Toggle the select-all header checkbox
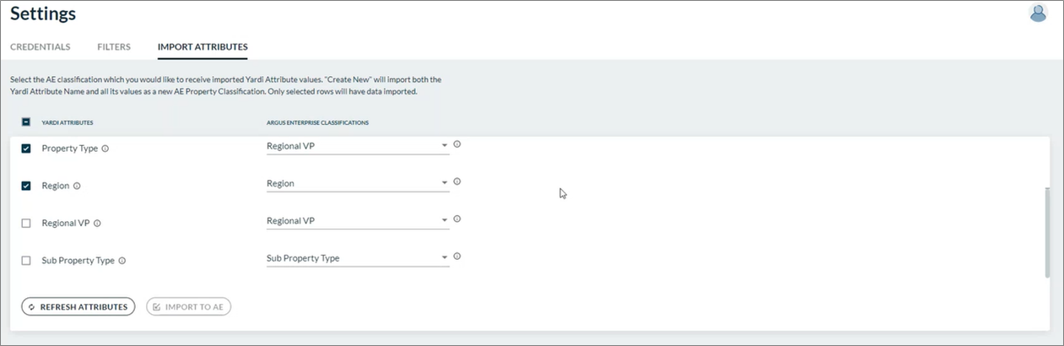 [x=26, y=122]
